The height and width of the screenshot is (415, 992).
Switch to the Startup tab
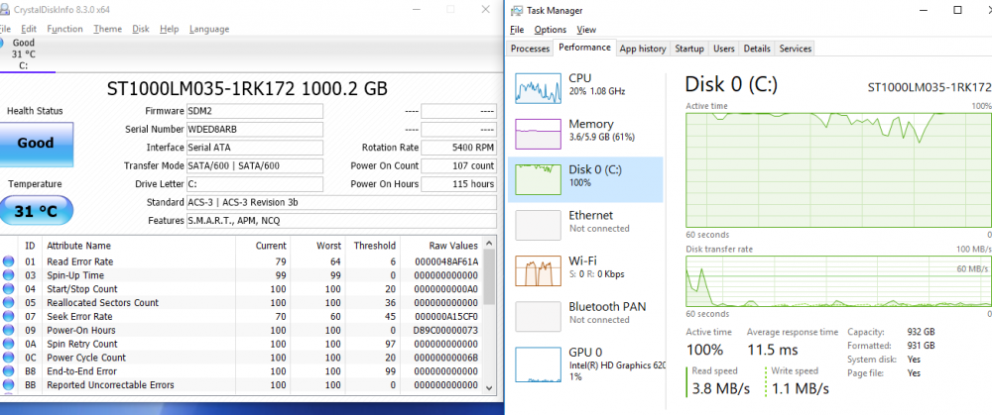[689, 49]
